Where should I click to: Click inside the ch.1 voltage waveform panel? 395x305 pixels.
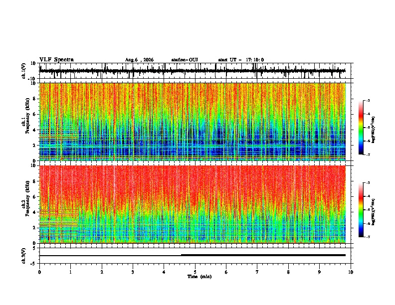point(196,71)
